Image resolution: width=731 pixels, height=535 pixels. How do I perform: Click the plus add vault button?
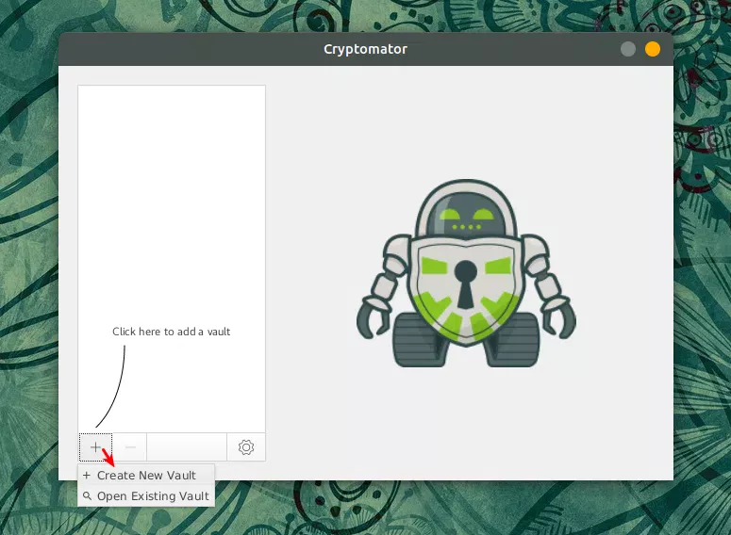tap(95, 447)
